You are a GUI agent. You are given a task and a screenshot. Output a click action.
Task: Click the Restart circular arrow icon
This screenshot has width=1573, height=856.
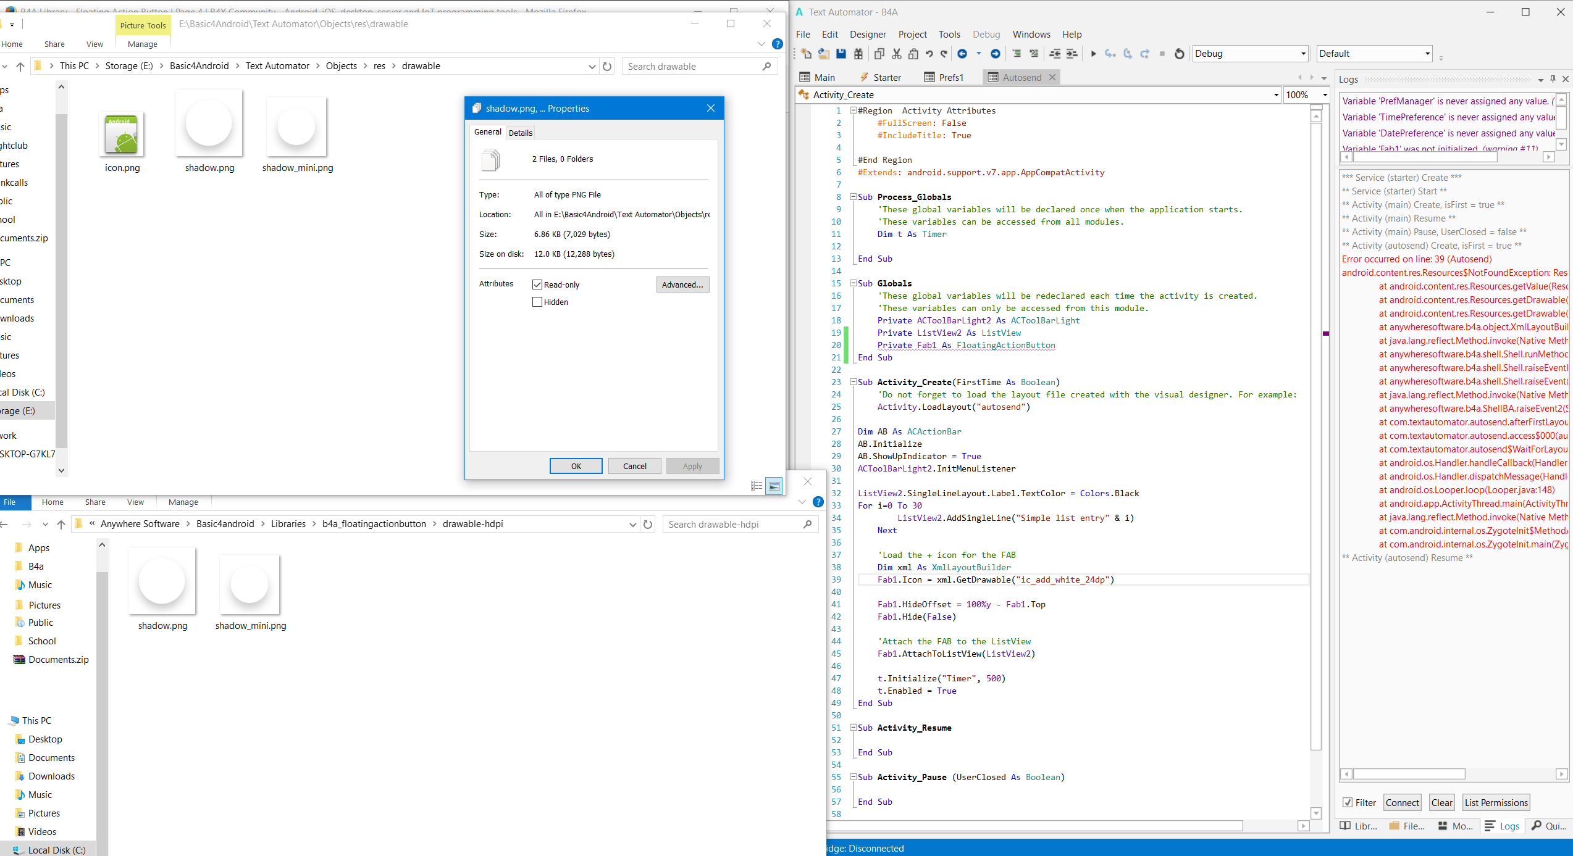pos(1179,54)
